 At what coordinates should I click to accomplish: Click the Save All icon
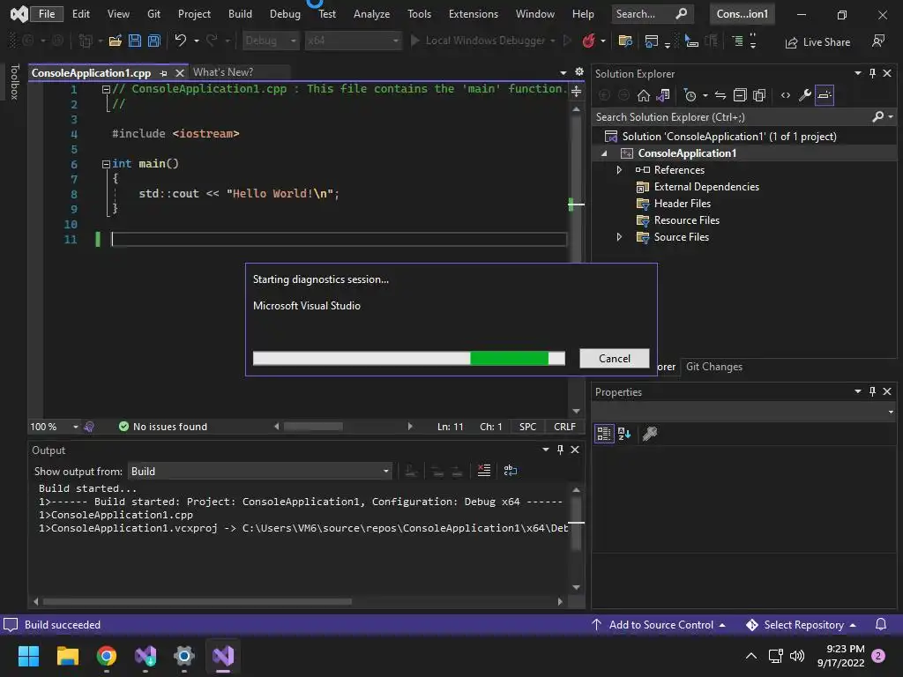[153, 41]
